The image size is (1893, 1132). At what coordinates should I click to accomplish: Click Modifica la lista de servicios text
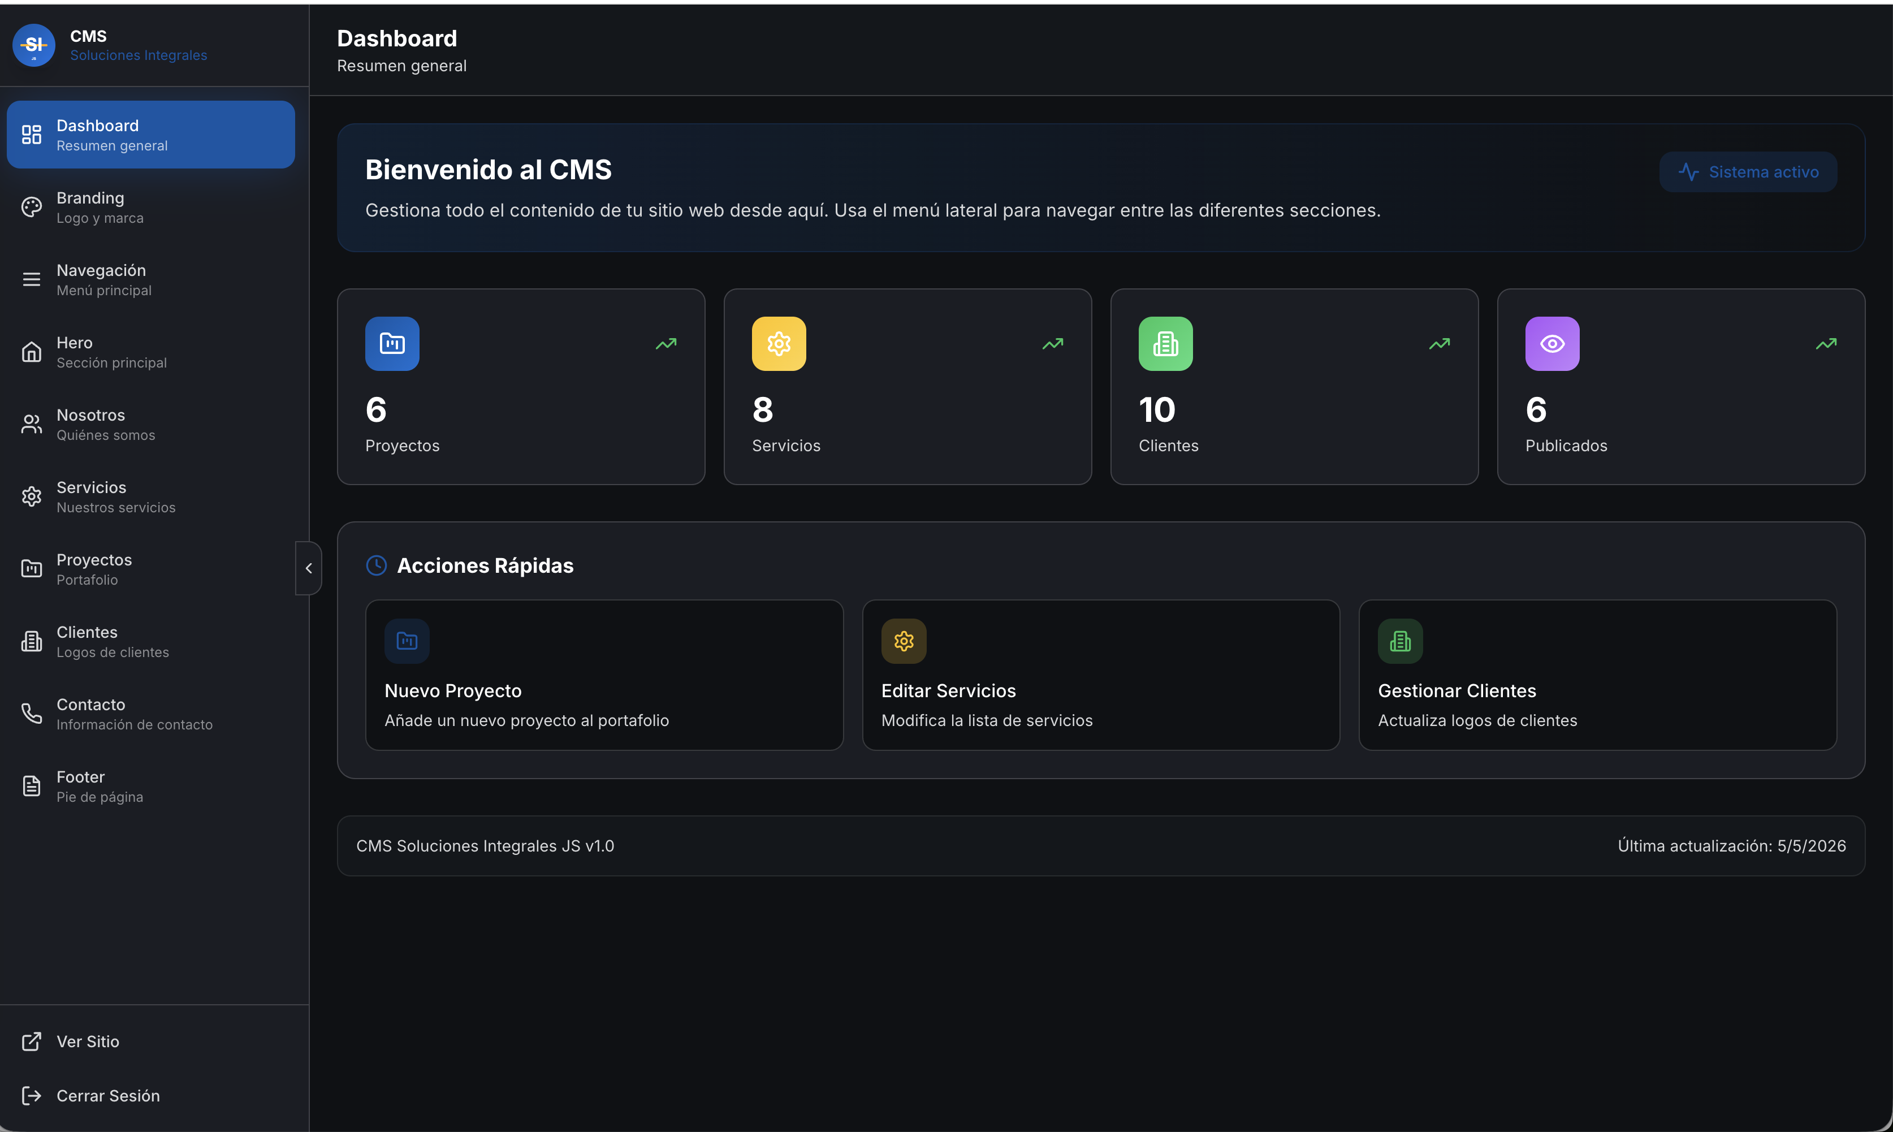tap(986, 721)
